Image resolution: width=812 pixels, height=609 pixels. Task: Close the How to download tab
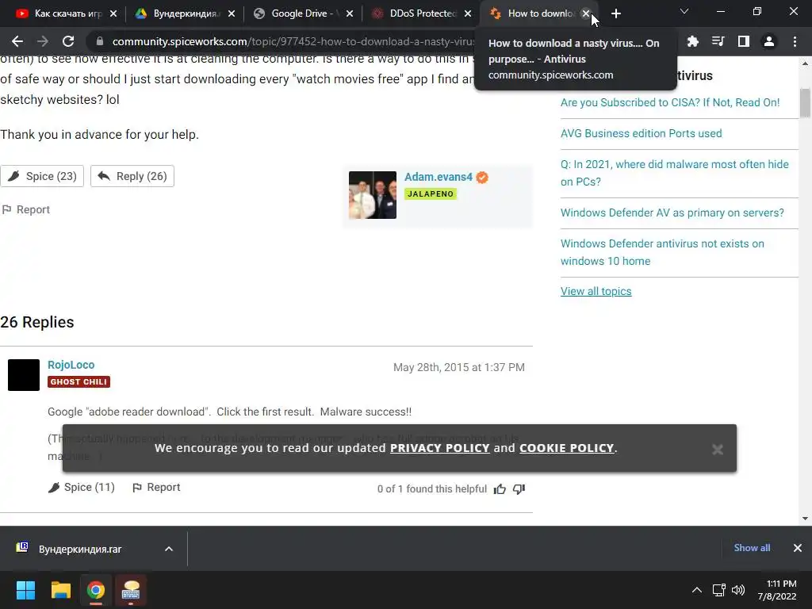tap(586, 13)
